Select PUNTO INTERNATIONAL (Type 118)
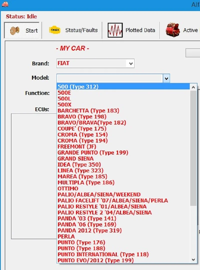200x270 pixels. 123,254
